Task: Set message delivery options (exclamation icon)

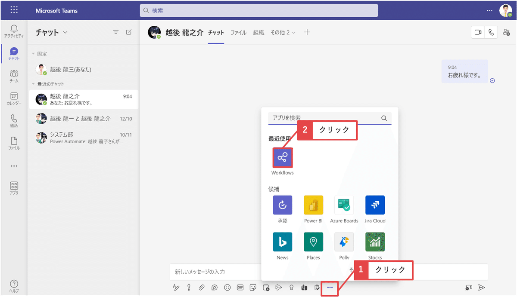Action: (188, 288)
